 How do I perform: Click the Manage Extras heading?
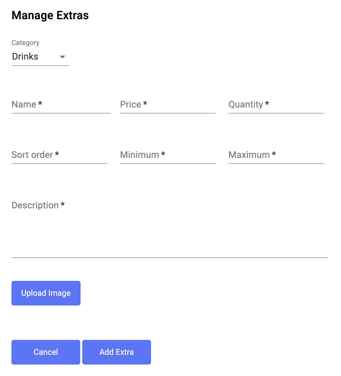(50, 15)
